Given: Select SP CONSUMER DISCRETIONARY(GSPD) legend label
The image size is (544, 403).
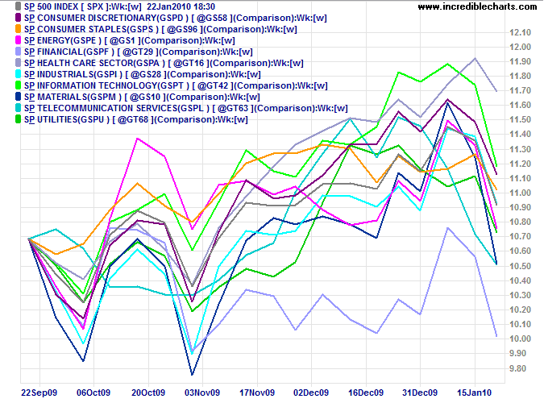Looking at the screenshot, I should coord(176,18).
